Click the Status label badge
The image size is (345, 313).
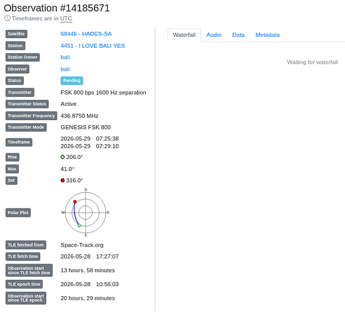(14, 81)
